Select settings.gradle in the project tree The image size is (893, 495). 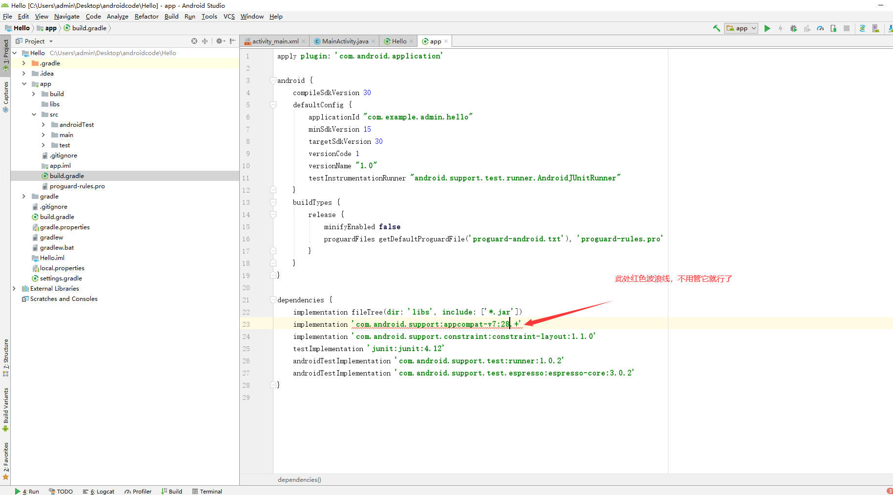click(x=61, y=278)
